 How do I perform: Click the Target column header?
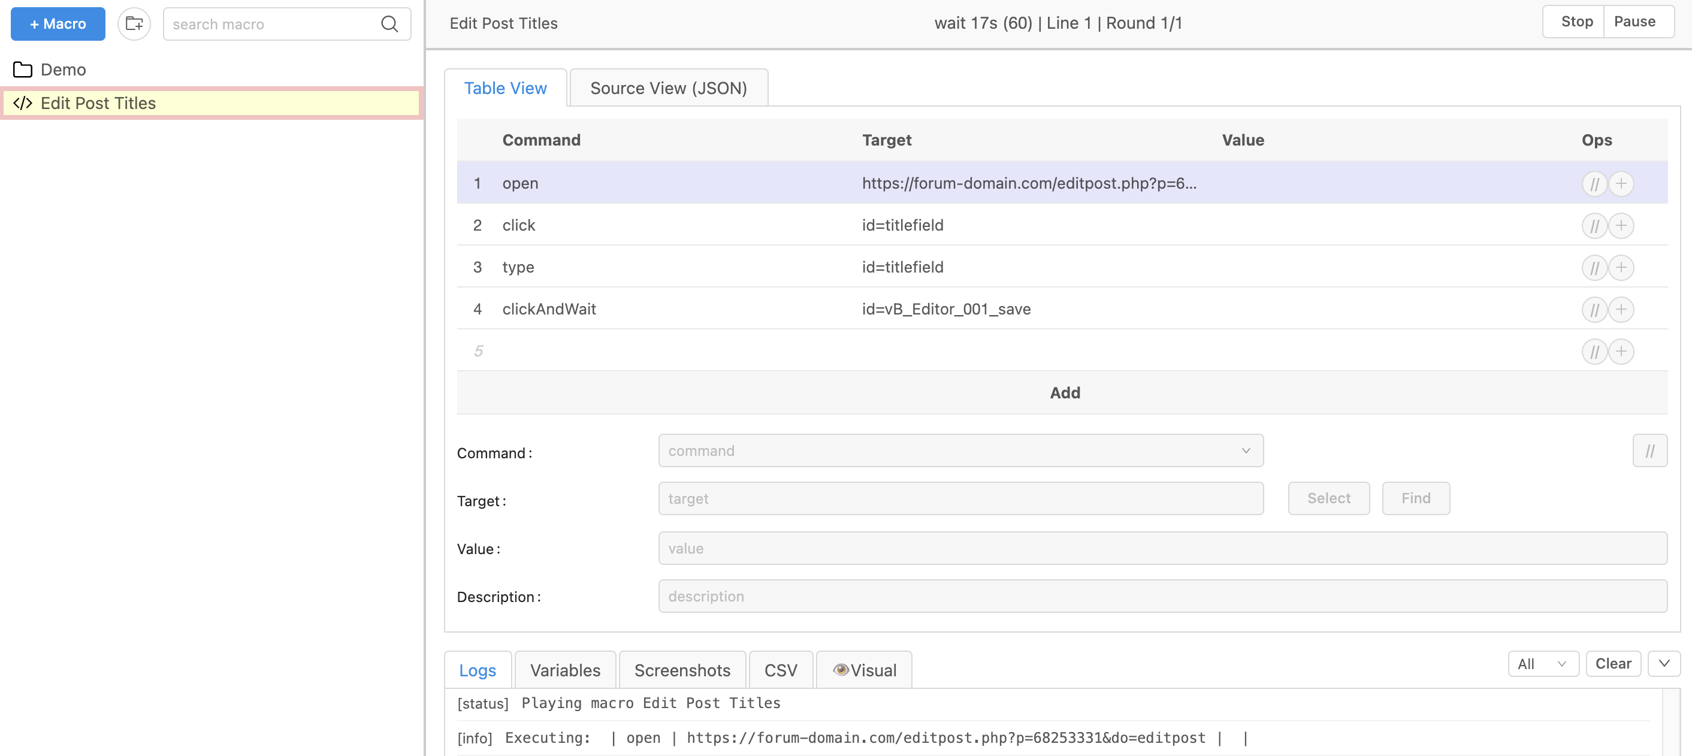coord(887,140)
